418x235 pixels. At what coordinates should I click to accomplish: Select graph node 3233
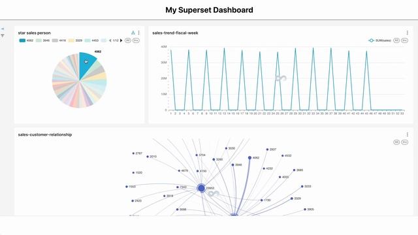[302, 187]
